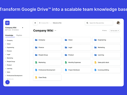Expand Finance in the sidebar tree
The height and width of the screenshot is (95, 127).
[6, 51]
